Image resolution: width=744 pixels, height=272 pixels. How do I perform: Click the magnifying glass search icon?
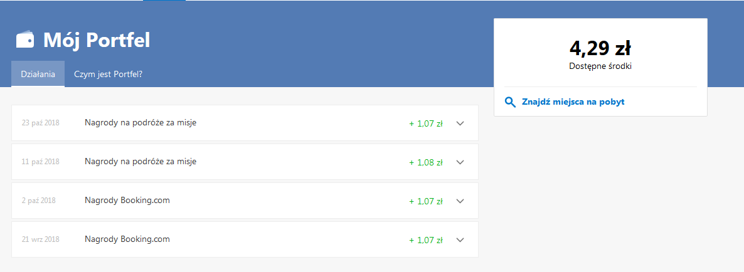coord(510,102)
